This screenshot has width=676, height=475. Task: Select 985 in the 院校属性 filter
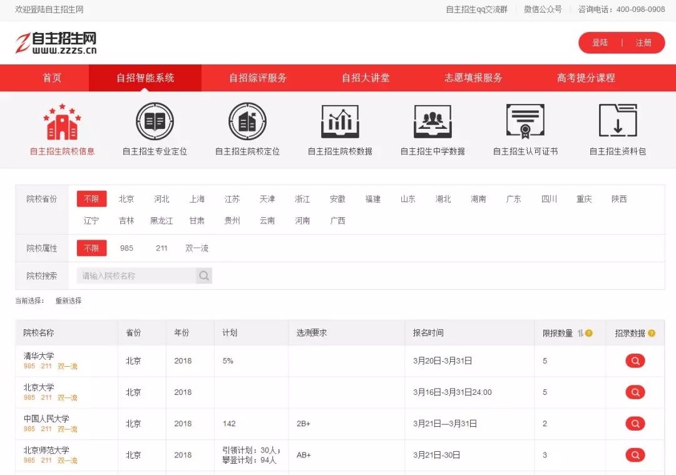click(x=127, y=248)
